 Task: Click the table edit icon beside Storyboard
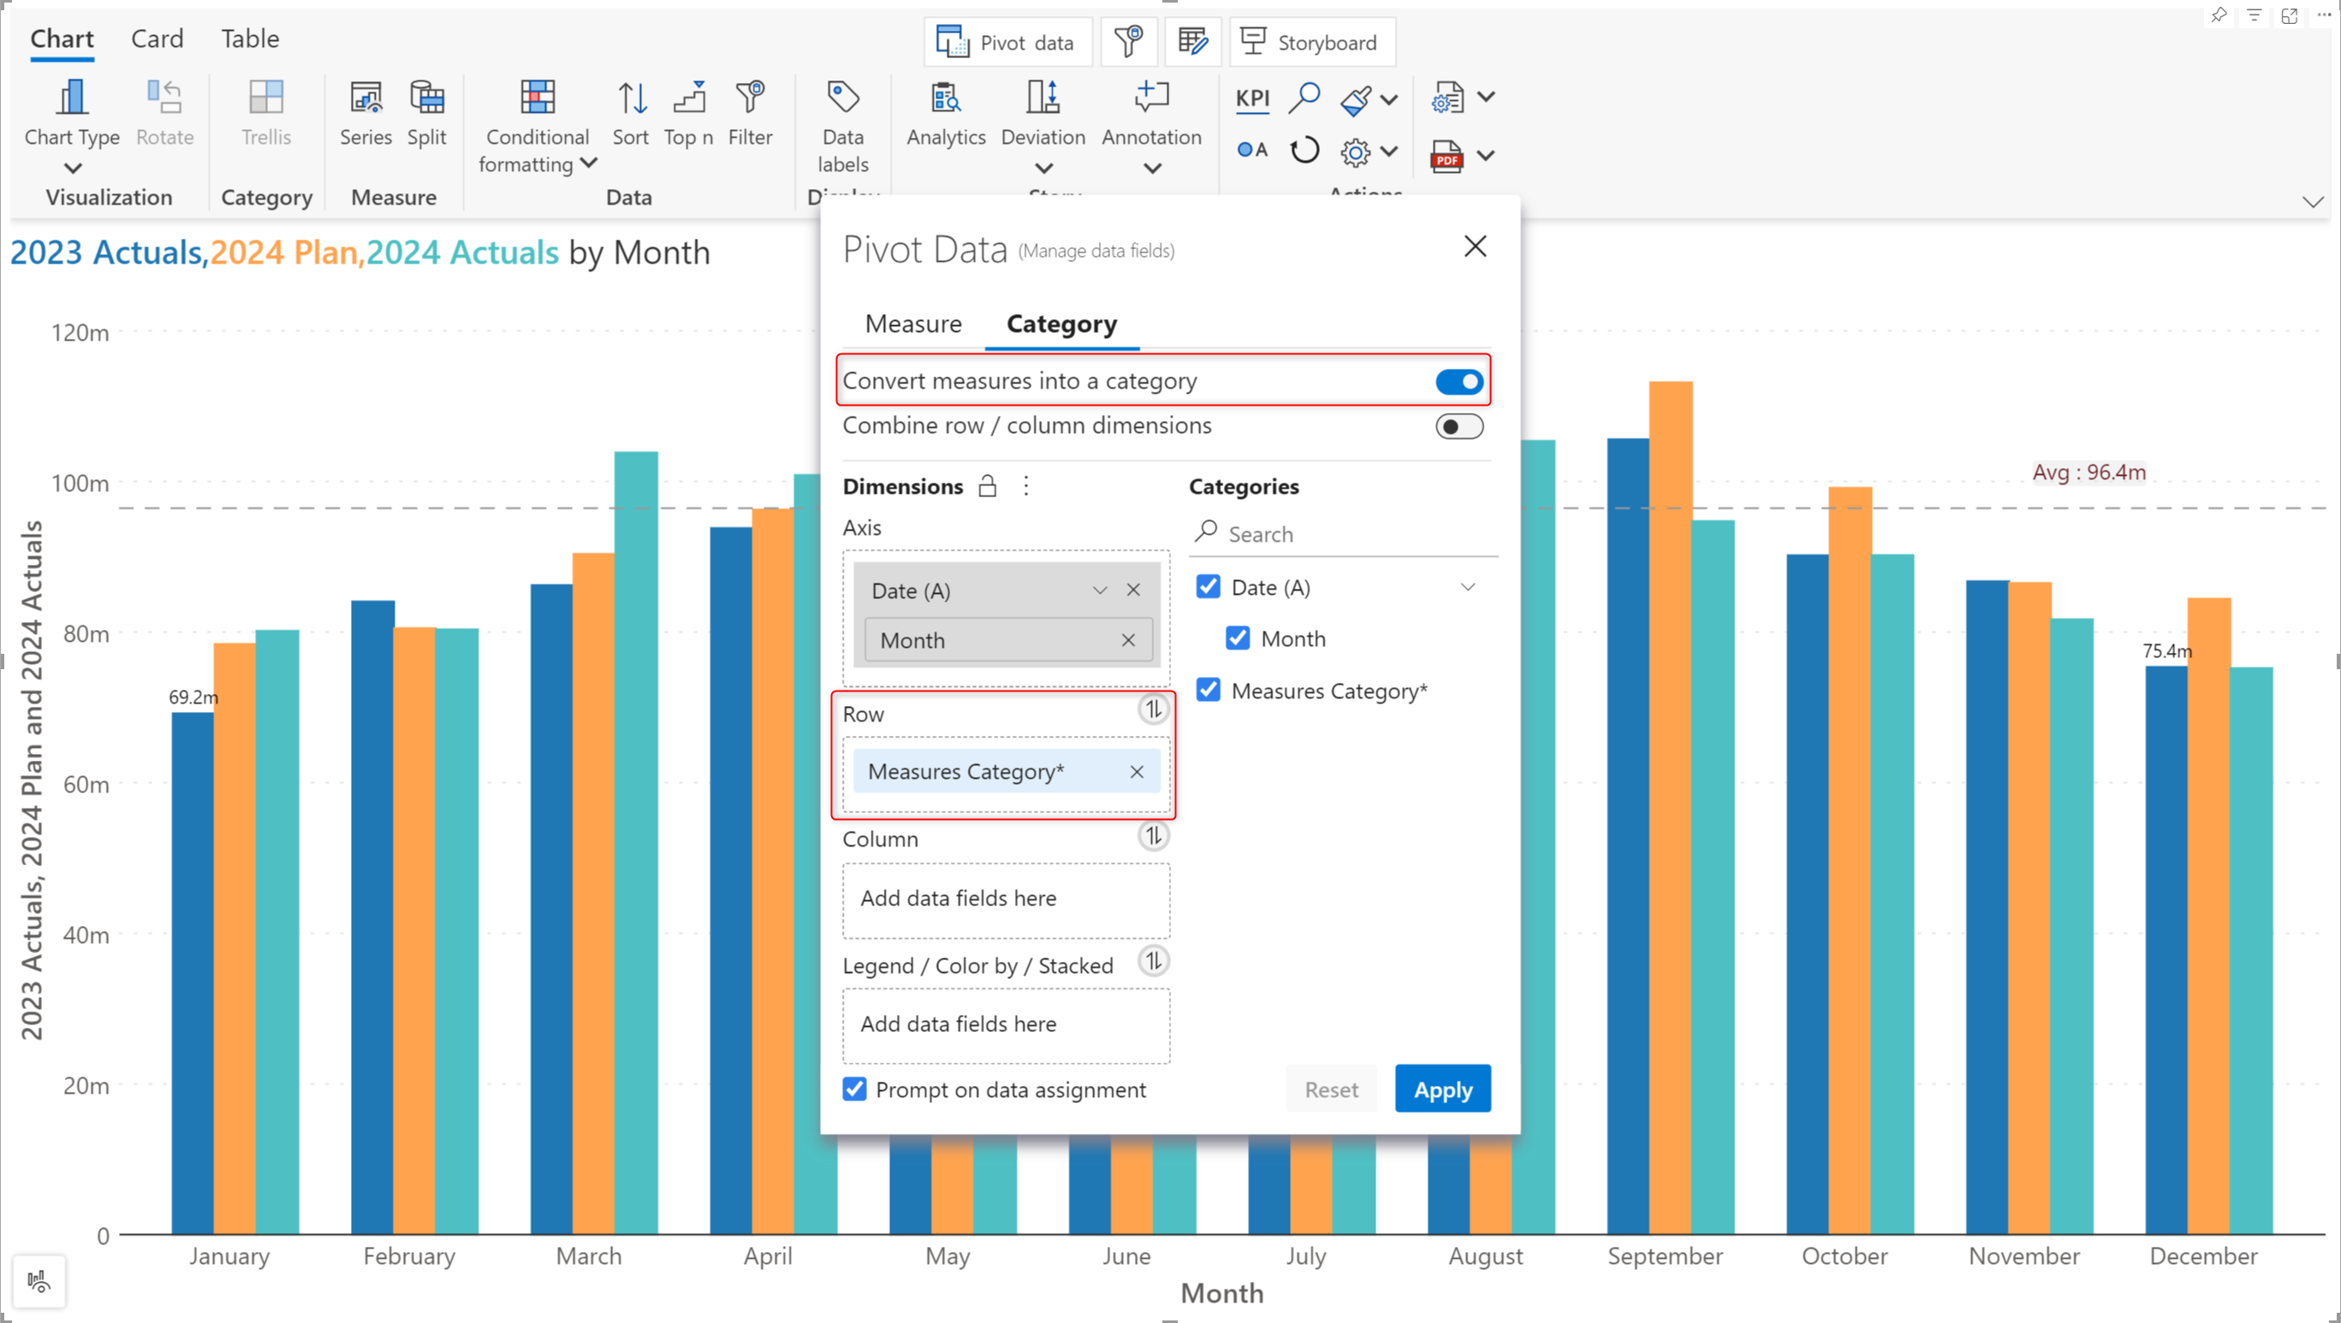click(x=1192, y=42)
